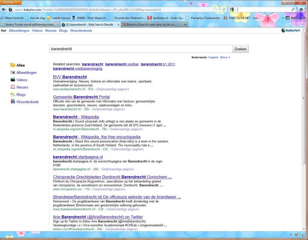Viewport: 308px width, 240px height.
Task: Click Videos in the top navigation
Action: 37,30
